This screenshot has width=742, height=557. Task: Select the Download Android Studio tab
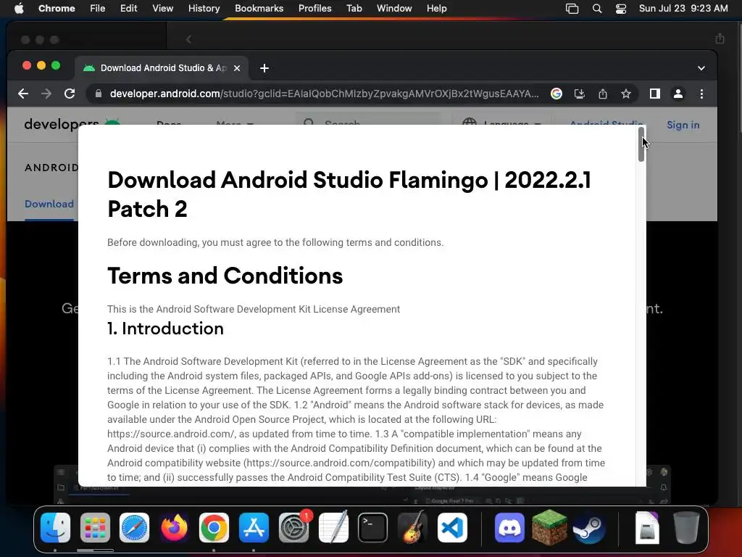pos(161,67)
